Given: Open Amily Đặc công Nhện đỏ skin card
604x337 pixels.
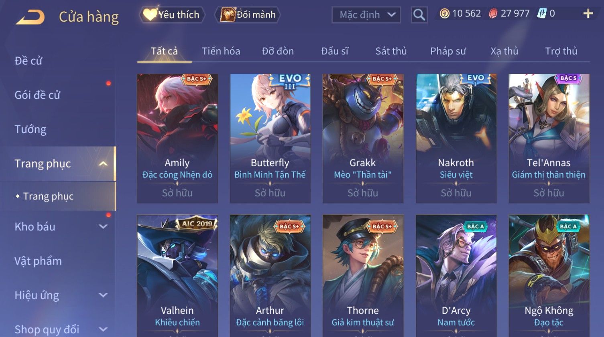Looking at the screenshot, I should coord(177,138).
